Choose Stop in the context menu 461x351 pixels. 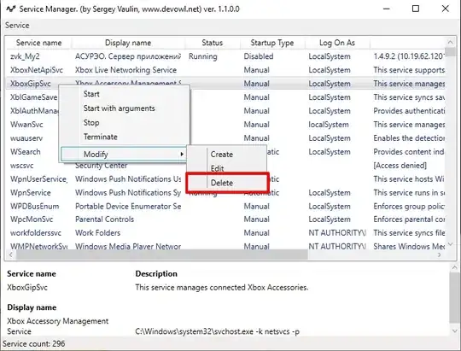pyautogui.click(x=91, y=122)
